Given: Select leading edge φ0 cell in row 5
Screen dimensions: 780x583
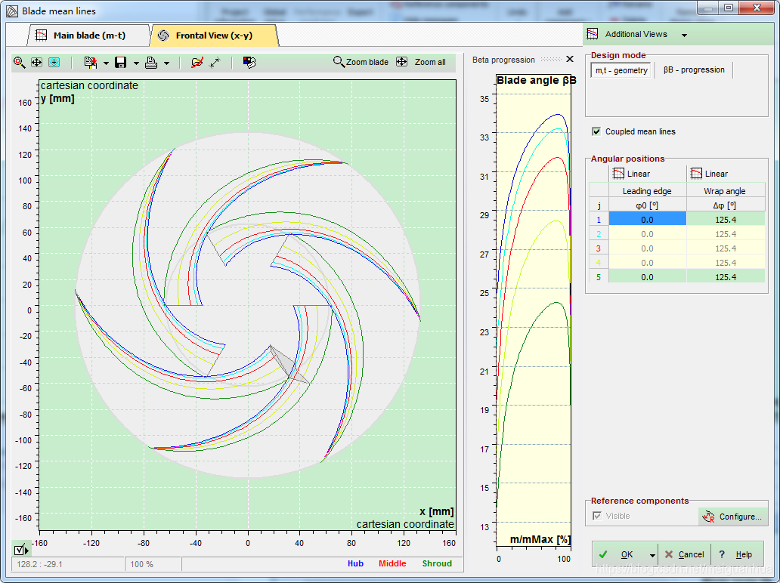Looking at the screenshot, I should pos(647,277).
